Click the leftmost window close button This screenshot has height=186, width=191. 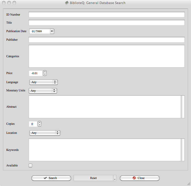point(4,3)
